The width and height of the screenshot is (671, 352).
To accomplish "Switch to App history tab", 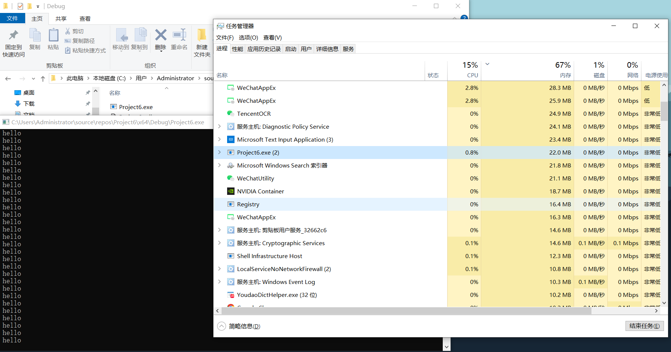I will point(264,49).
